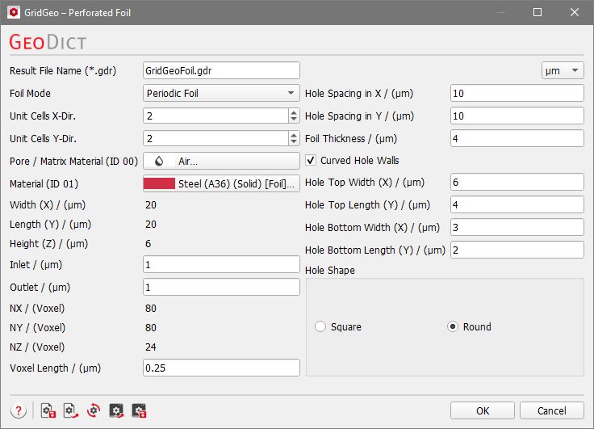Reset settings using the circular arrows gear icon
594x429 pixels.
coord(94,410)
